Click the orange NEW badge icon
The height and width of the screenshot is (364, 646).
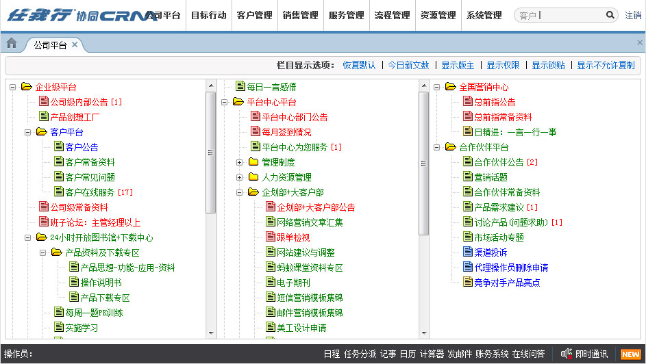coord(630,354)
